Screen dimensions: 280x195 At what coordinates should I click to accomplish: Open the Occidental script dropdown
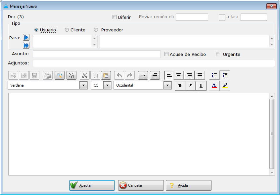click(x=167, y=86)
